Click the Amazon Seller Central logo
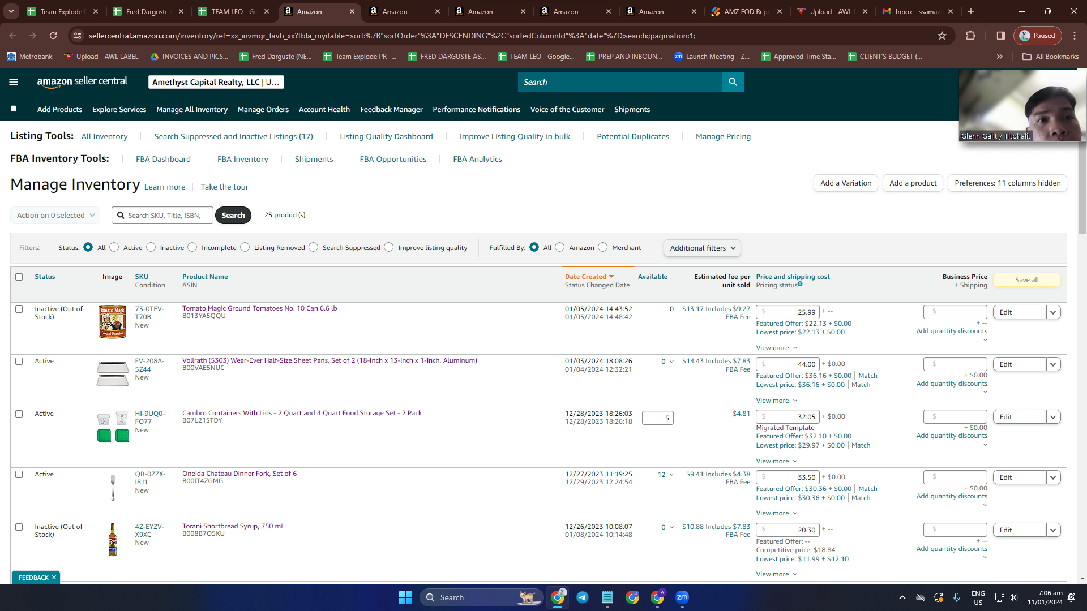The image size is (1087, 611). pyautogui.click(x=82, y=82)
